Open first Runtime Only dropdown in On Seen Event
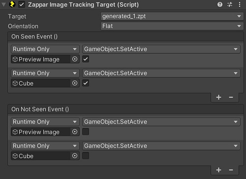Image resolution: width=246 pixels, height=179 pixels. 45,49
